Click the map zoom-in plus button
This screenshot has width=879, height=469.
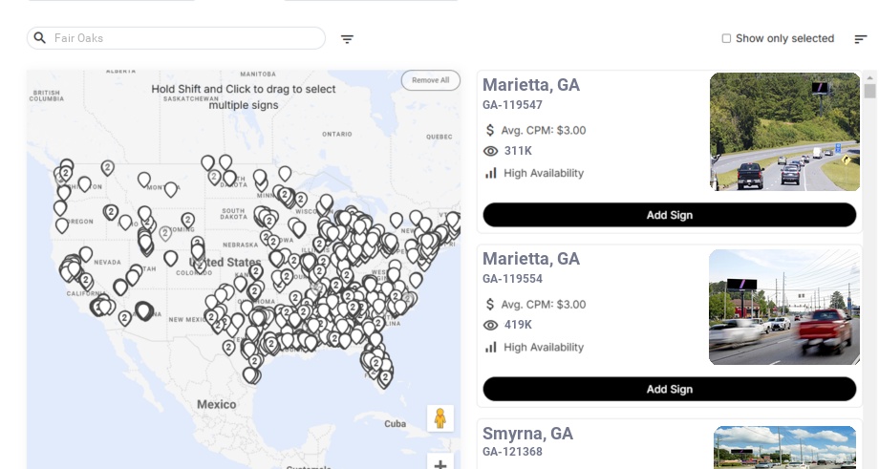[x=440, y=464]
